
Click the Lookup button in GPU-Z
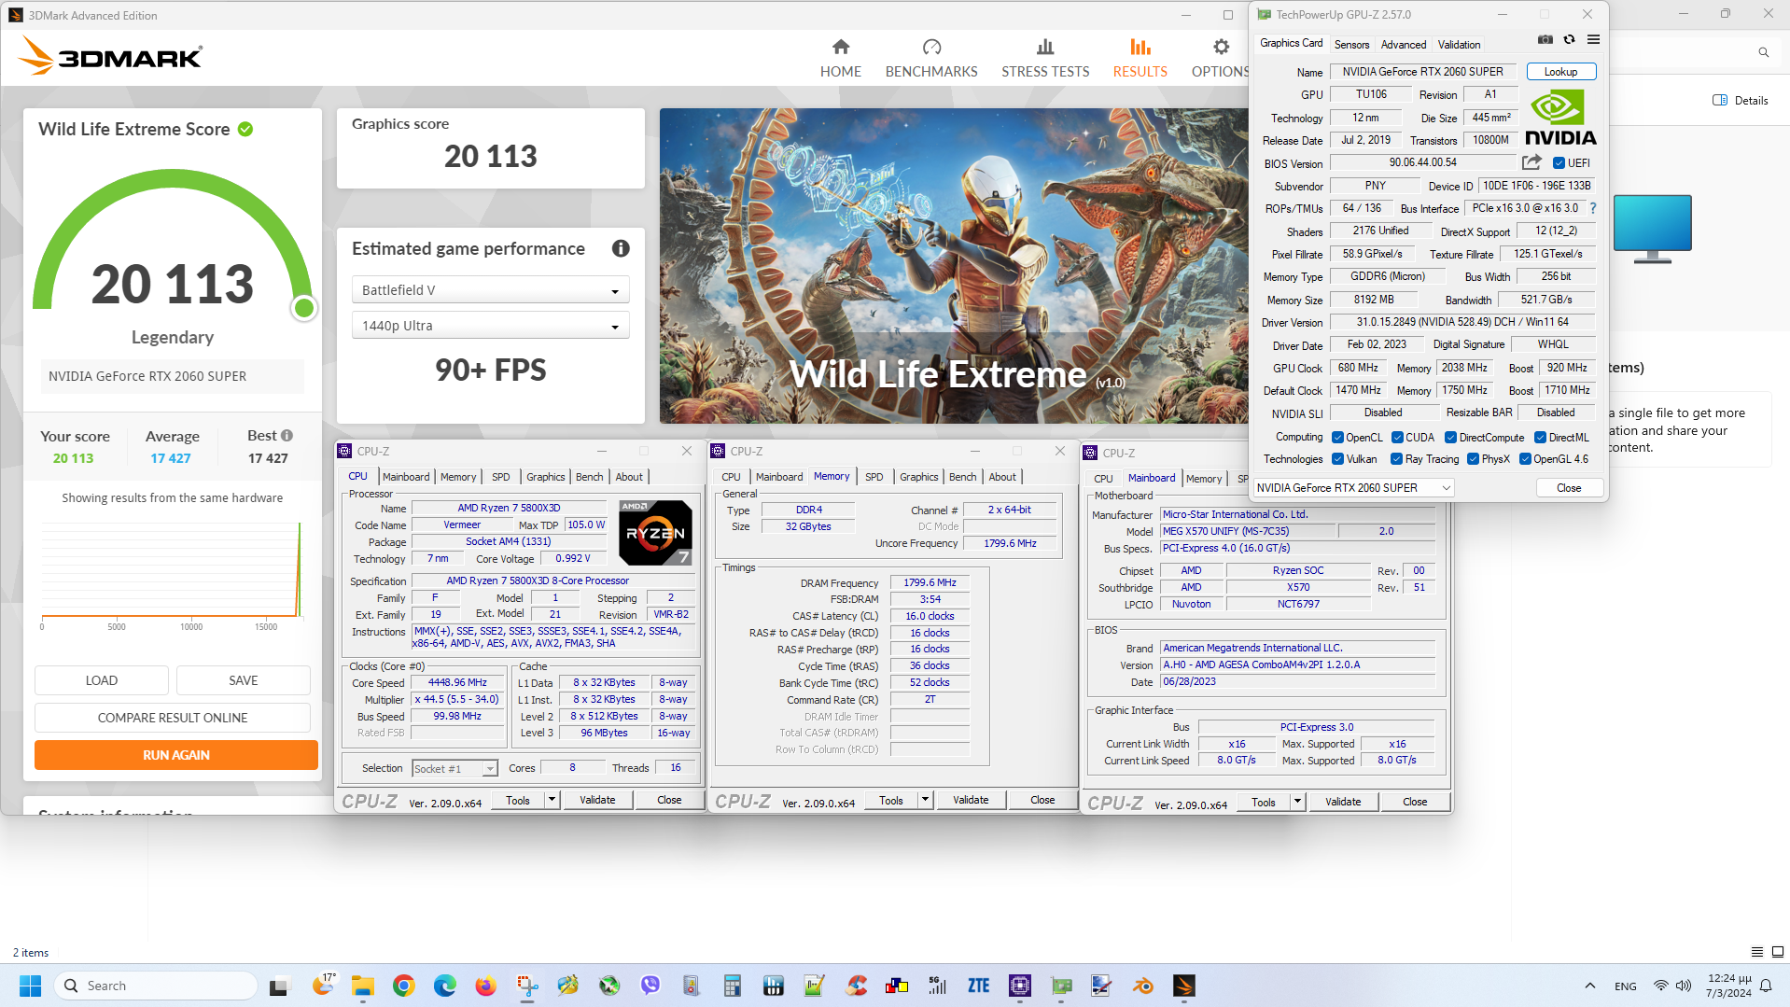pyautogui.click(x=1560, y=72)
